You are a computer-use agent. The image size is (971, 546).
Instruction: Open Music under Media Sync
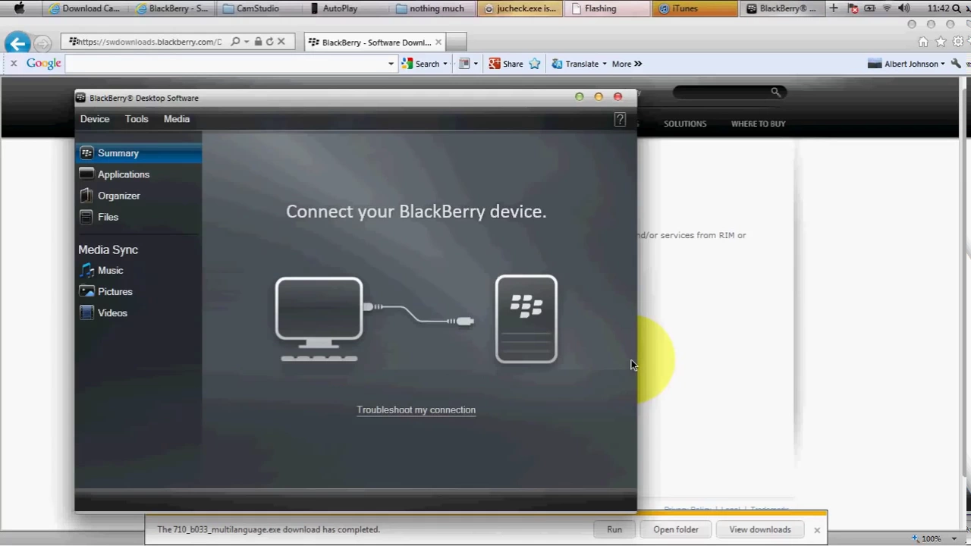pos(138,270)
